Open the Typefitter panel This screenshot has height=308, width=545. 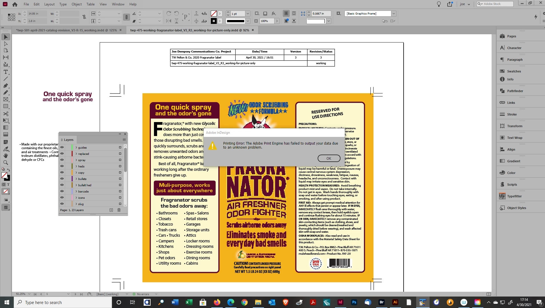(x=514, y=196)
